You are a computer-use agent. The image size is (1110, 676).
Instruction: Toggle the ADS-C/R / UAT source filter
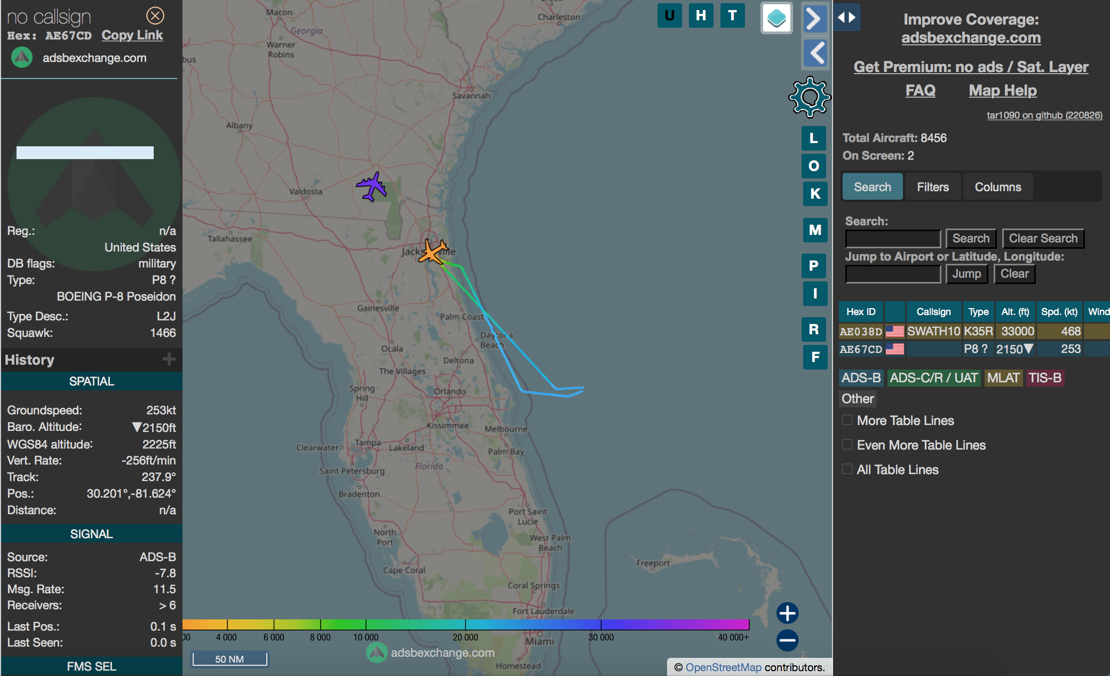pos(934,378)
